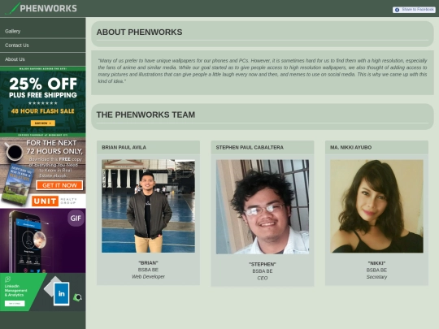
Task: Click the UNIT Realty Group logo
Action: (x=54, y=201)
